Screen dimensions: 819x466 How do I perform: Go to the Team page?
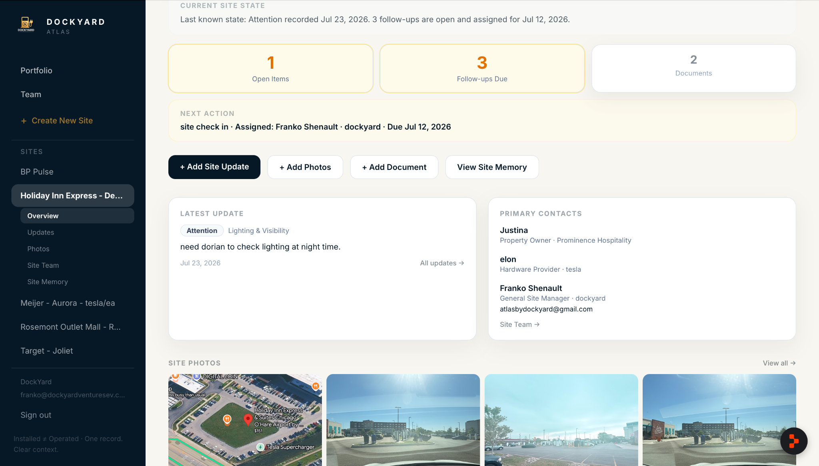[x=31, y=94]
